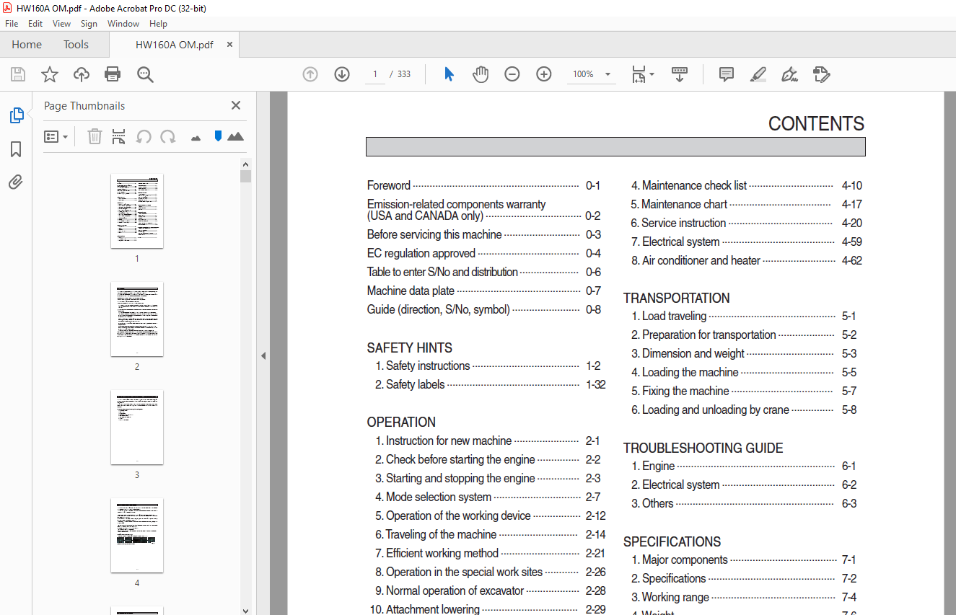The width and height of the screenshot is (956, 615).
Task: Open the Sign document pen tool
Action: (x=789, y=74)
